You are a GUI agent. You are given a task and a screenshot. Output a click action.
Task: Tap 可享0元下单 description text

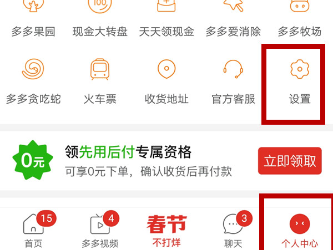click(x=97, y=171)
